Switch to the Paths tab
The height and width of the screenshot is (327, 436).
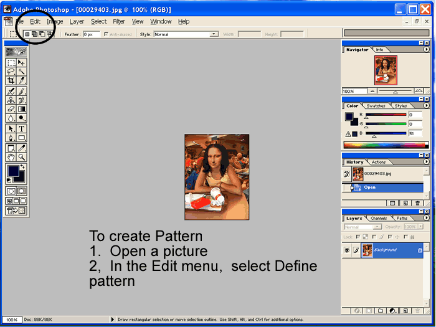point(402,218)
